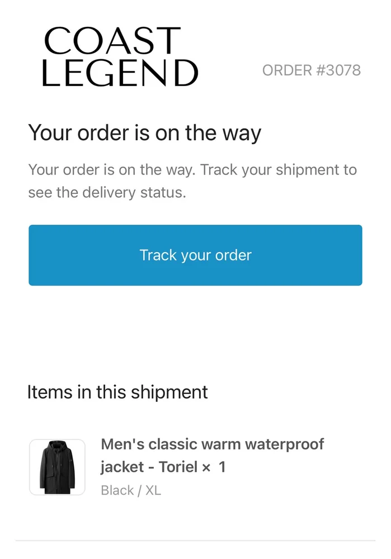The width and height of the screenshot is (391, 559).
Task: Click the ORDER #3078 label
Action: (x=311, y=70)
